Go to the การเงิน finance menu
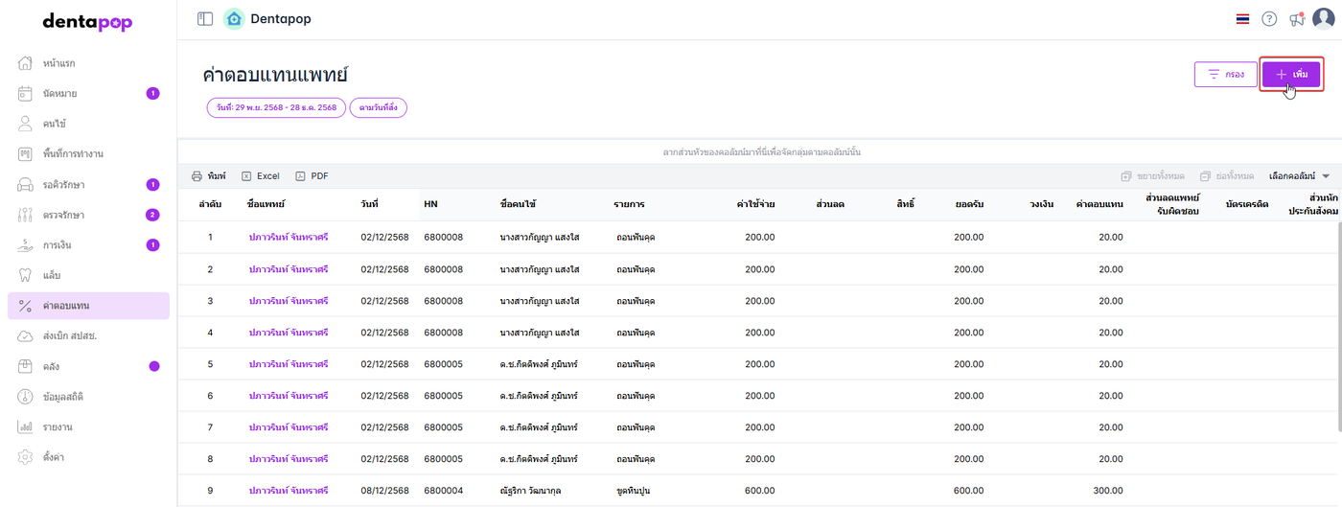1342x507 pixels. coord(58,245)
